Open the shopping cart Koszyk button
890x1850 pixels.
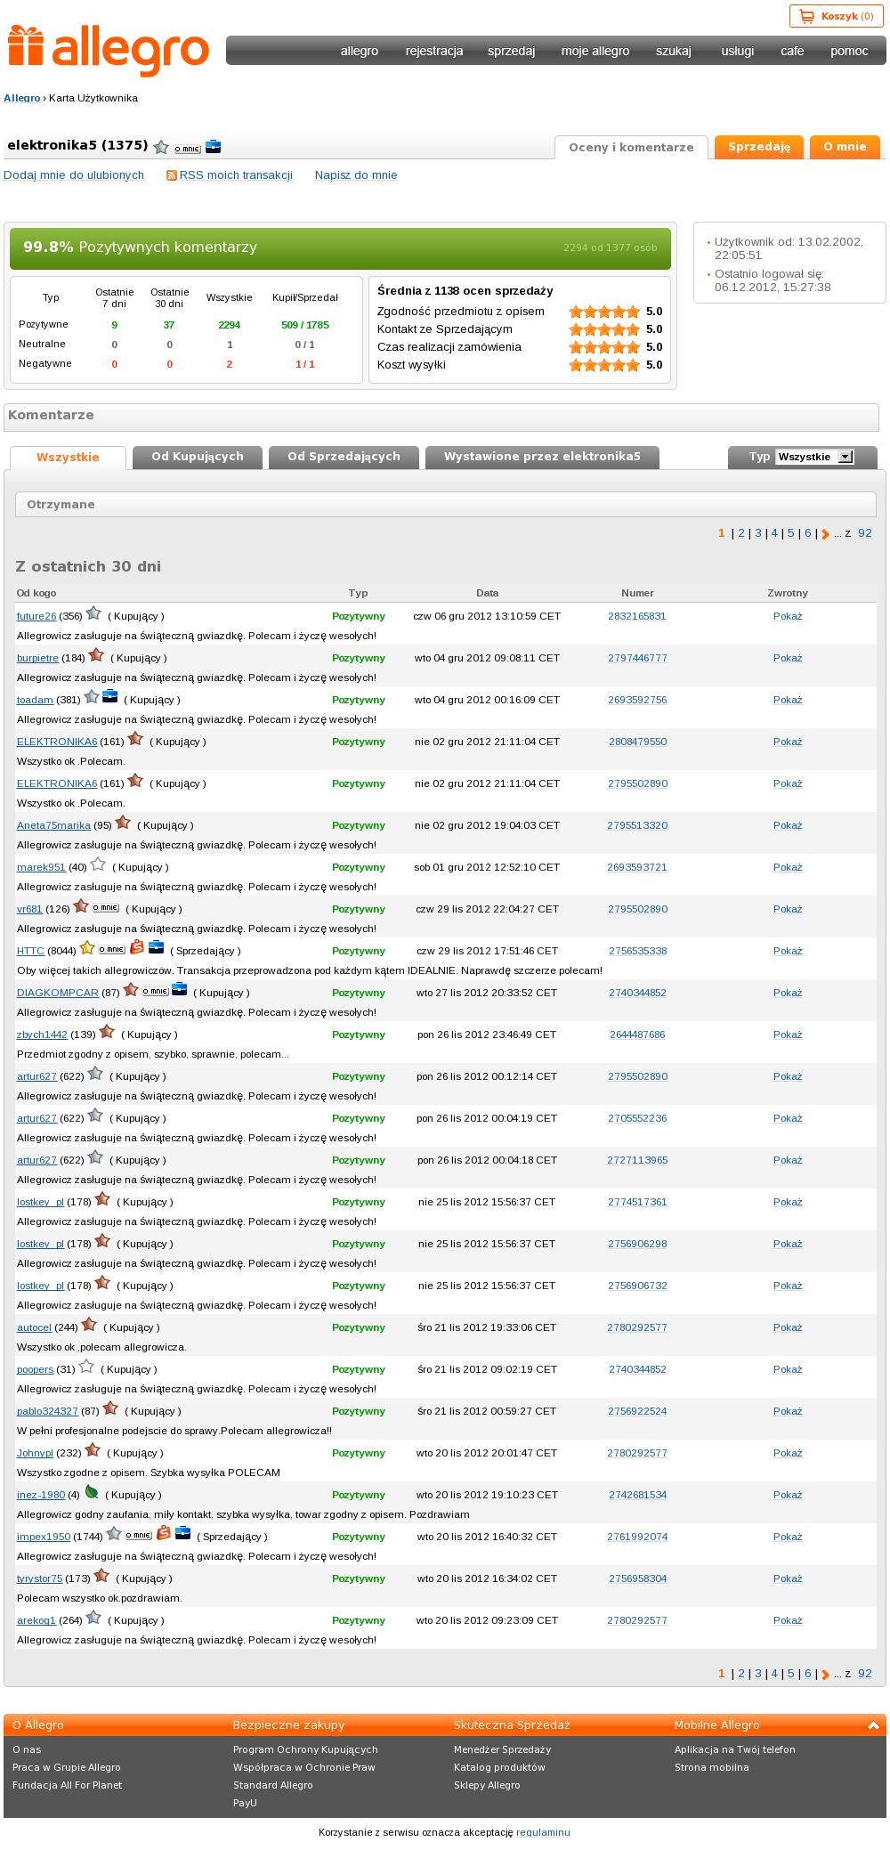click(836, 16)
